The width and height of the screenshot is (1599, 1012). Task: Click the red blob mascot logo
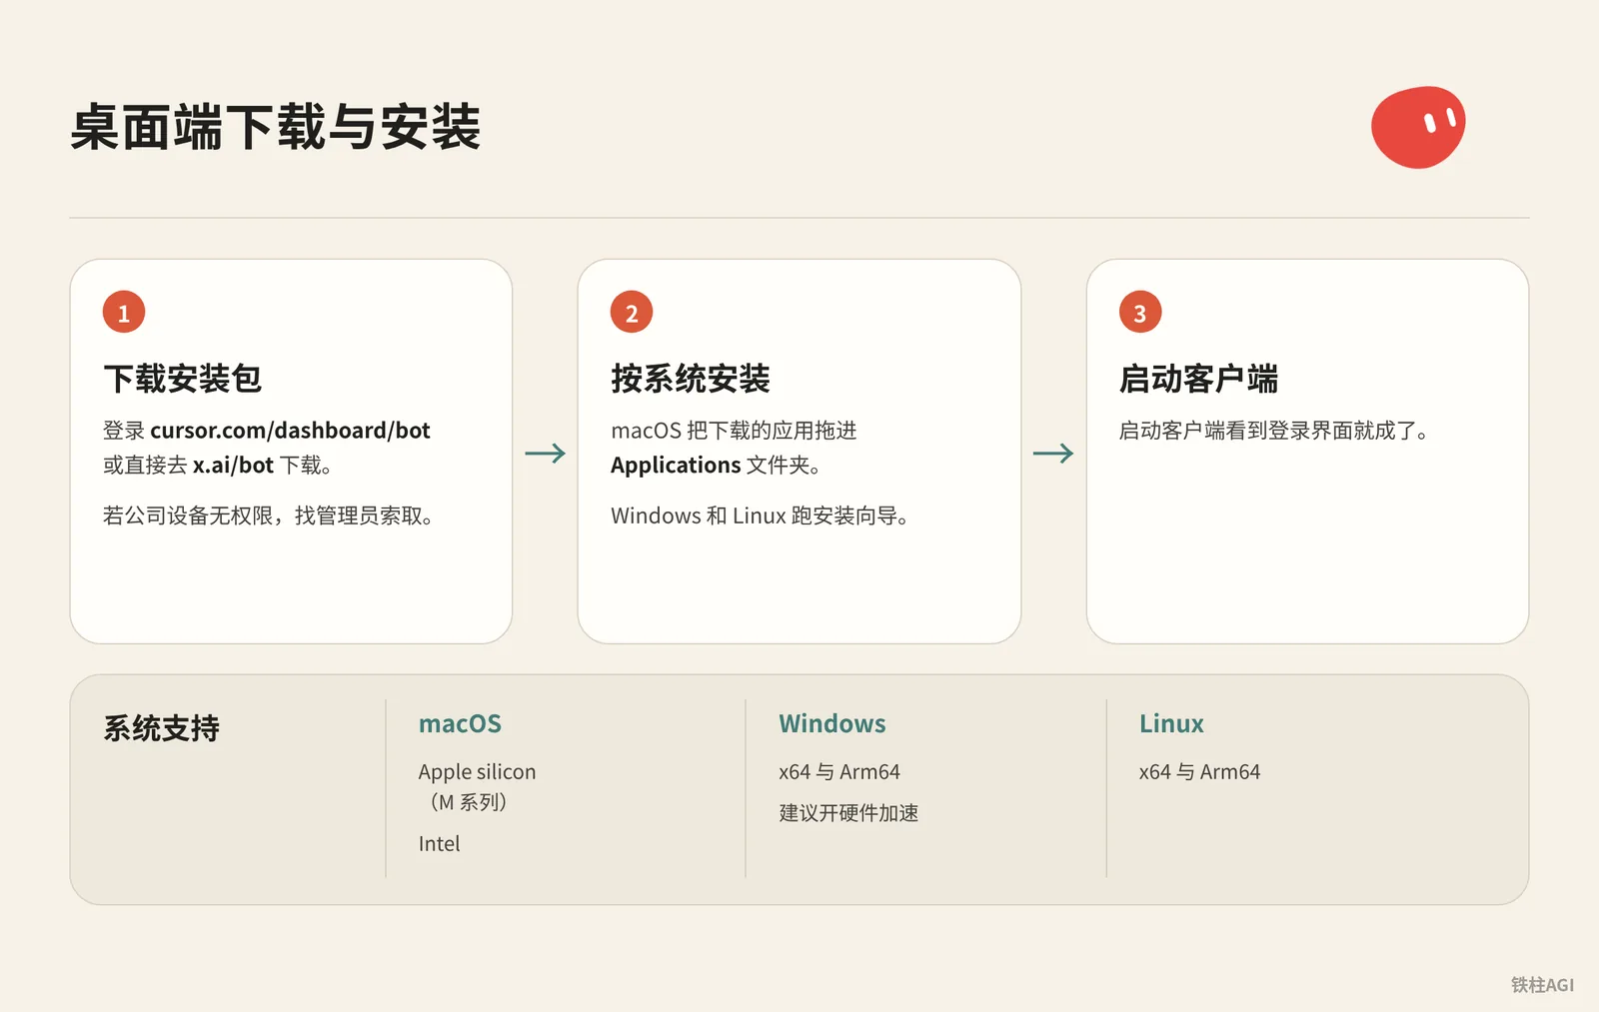tap(1418, 127)
